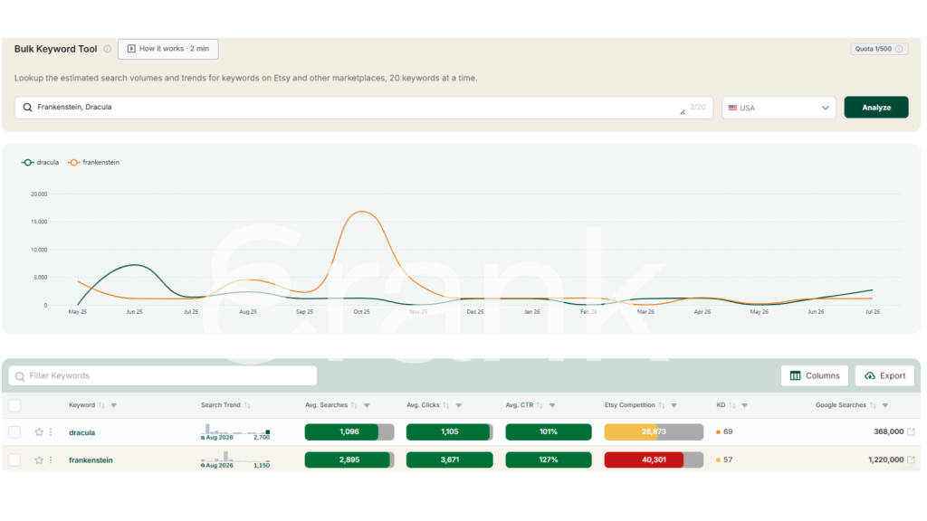Image resolution: width=927 pixels, height=521 pixels.
Task: Sort by Avg. Clicks column arrows
Action: (445, 405)
